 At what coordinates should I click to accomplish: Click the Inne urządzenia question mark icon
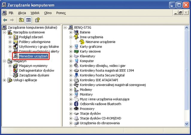pos(76,37)
